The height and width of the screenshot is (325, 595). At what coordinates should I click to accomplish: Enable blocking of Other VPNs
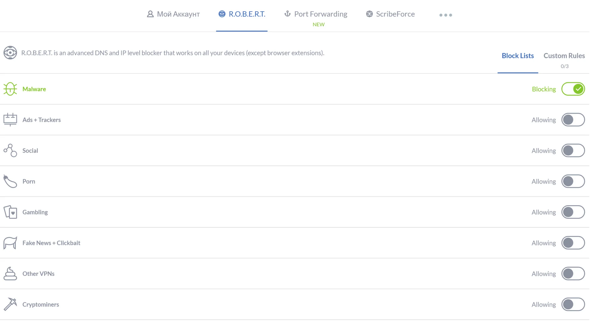(573, 274)
